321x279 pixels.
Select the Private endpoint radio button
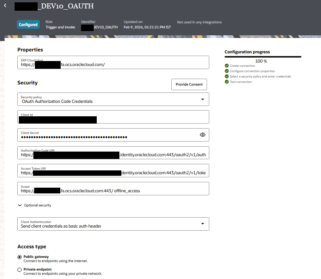[20, 270]
